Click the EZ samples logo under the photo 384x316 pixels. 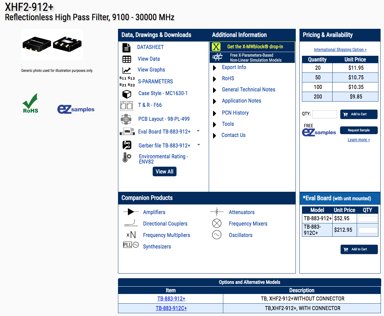[x=76, y=109]
